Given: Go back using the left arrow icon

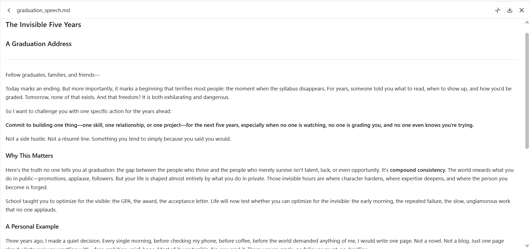Looking at the screenshot, I should tap(9, 10).
